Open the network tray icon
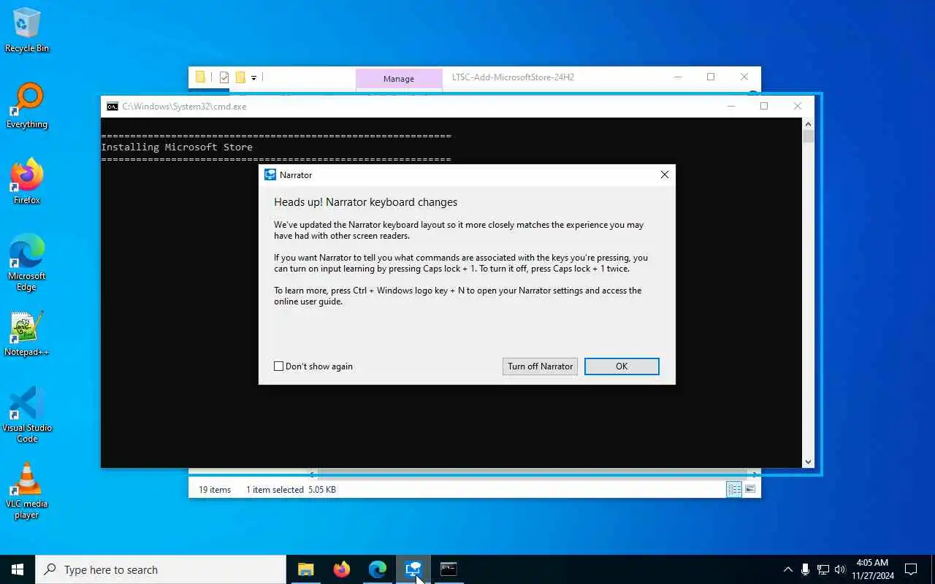 point(823,569)
